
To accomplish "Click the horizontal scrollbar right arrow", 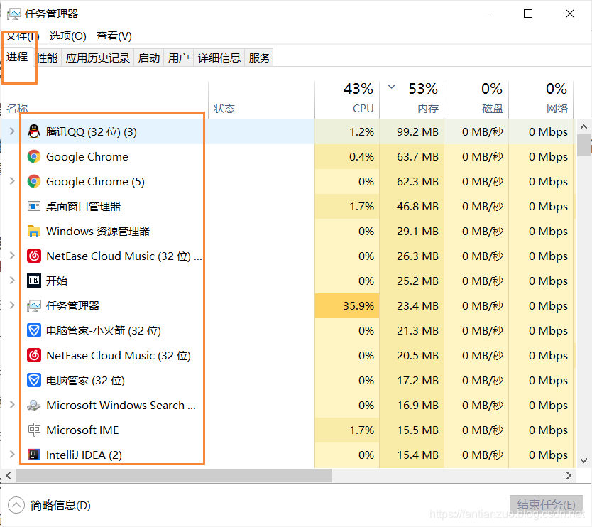I will tap(569, 475).
